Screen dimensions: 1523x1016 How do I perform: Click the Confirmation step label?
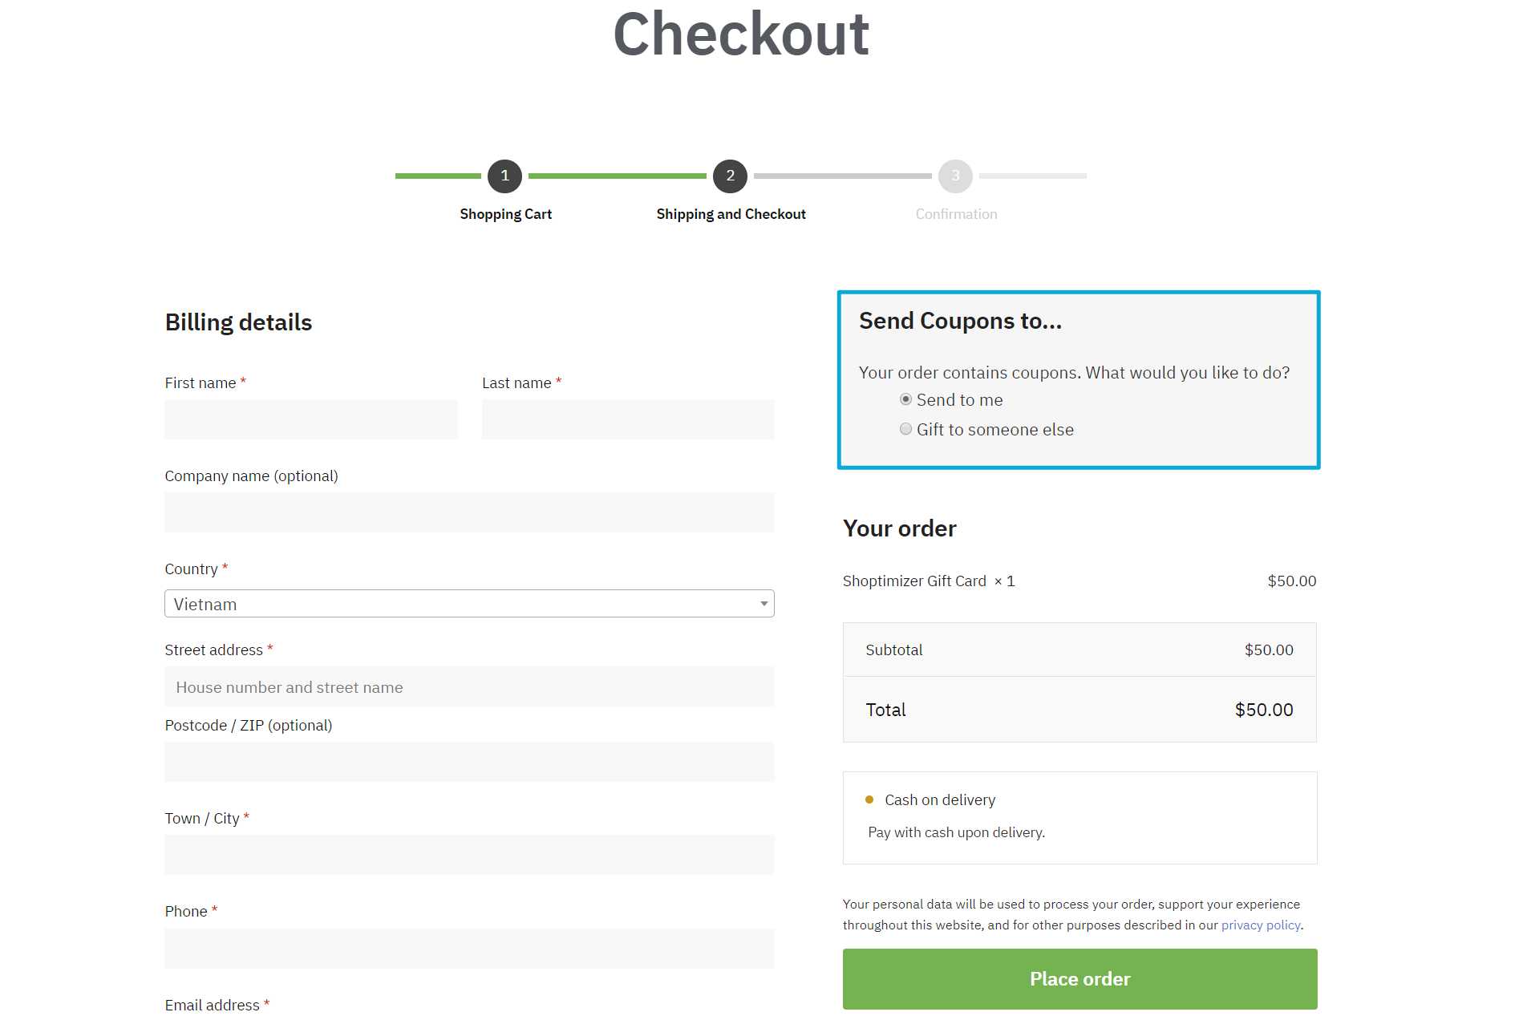pyautogui.click(x=956, y=214)
